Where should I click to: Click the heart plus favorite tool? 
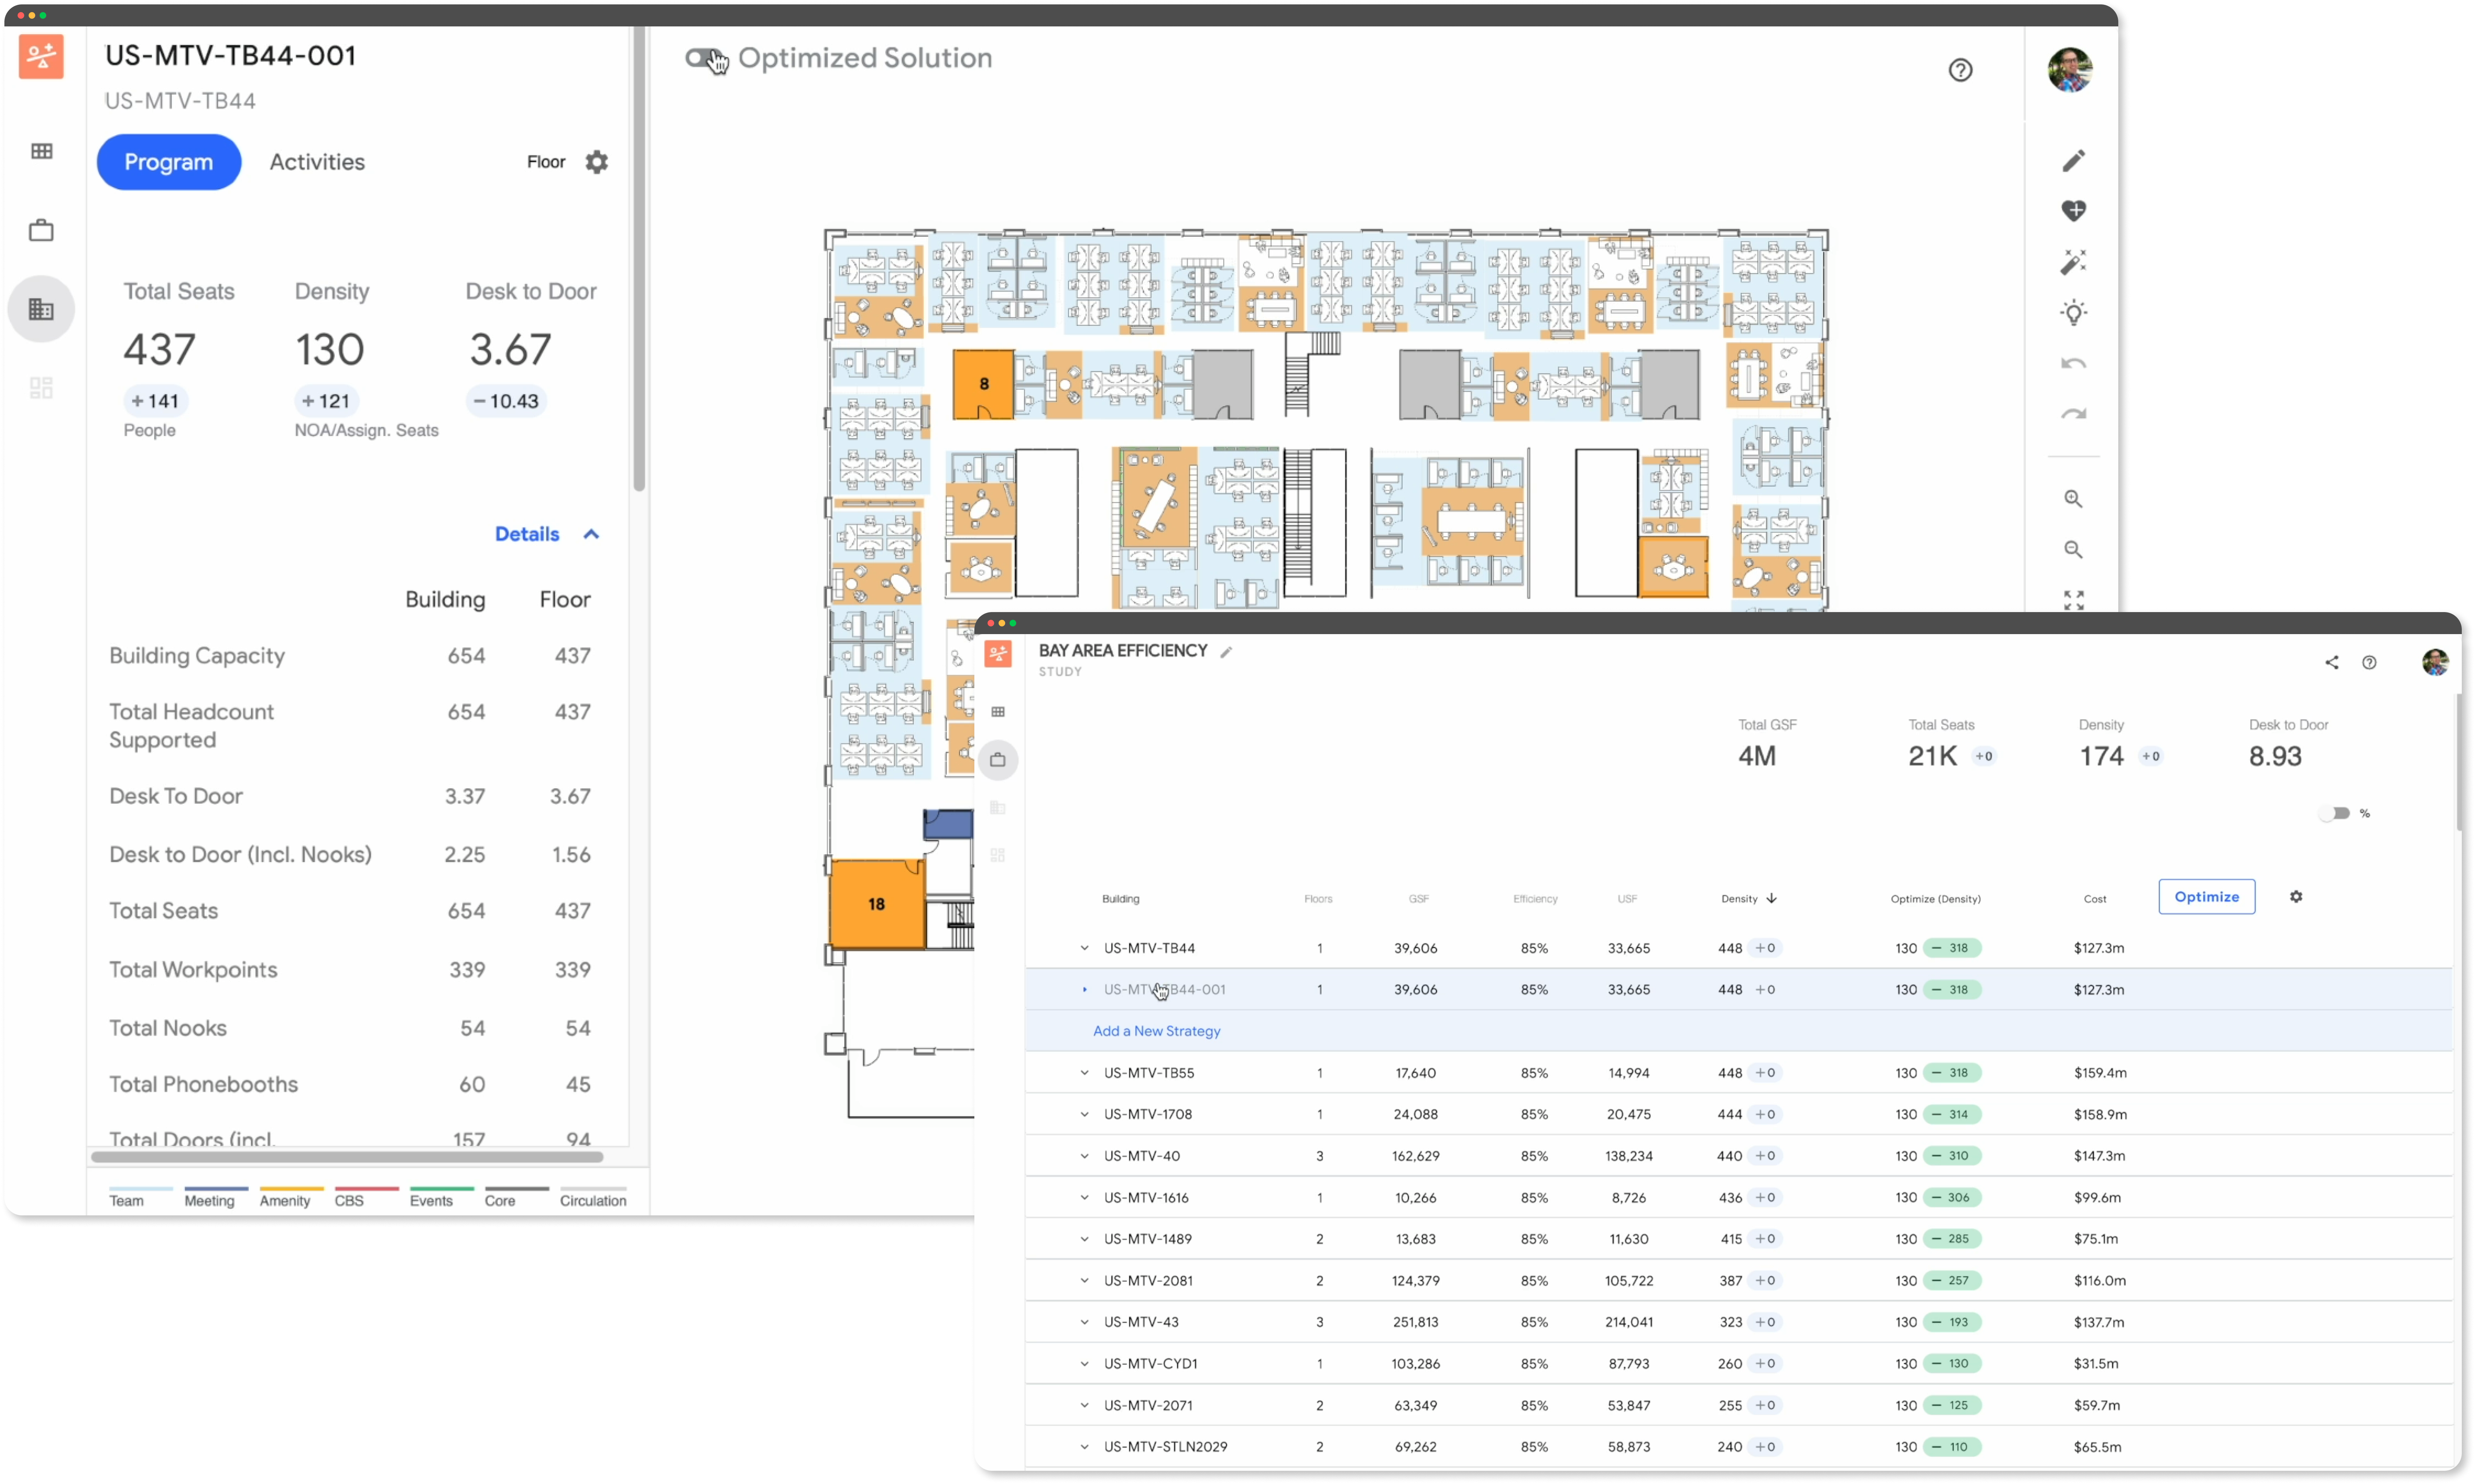tap(2073, 211)
